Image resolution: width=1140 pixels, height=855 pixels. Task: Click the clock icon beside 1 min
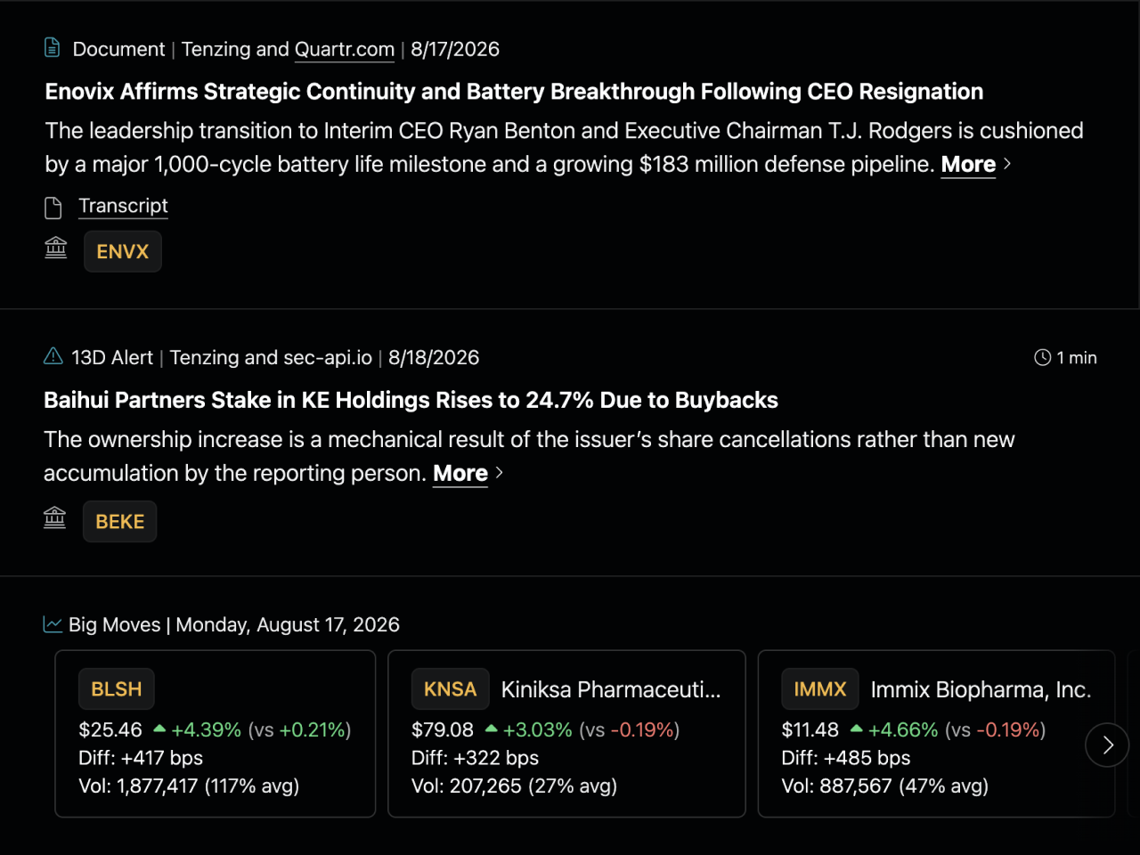(x=1042, y=357)
